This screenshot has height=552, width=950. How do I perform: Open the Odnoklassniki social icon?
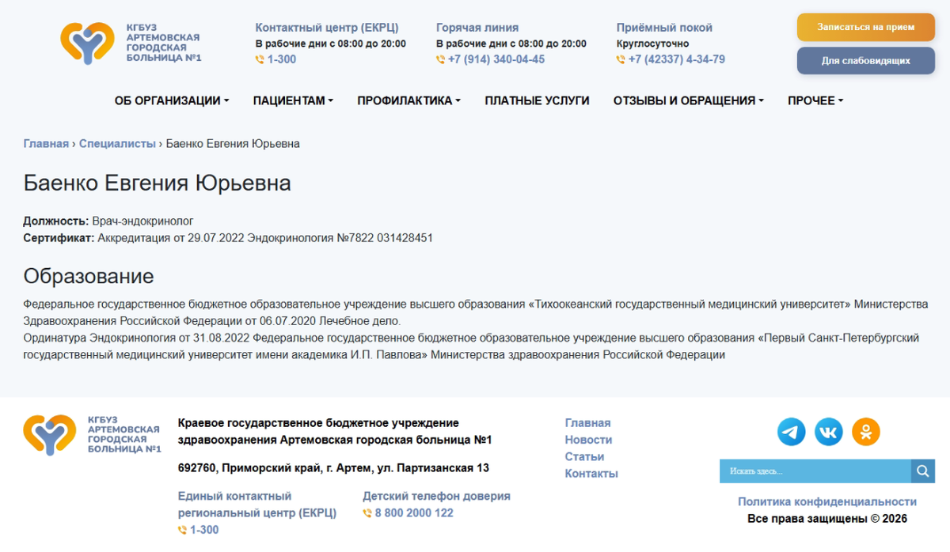point(865,431)
